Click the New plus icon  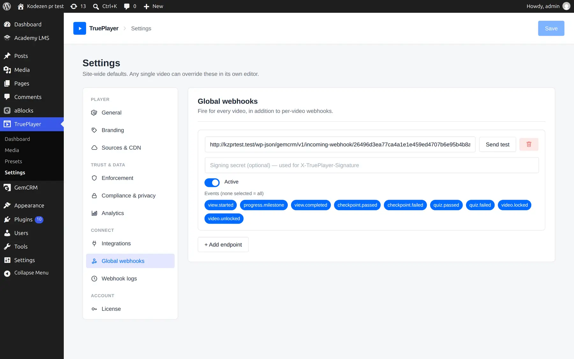point(146,6)
